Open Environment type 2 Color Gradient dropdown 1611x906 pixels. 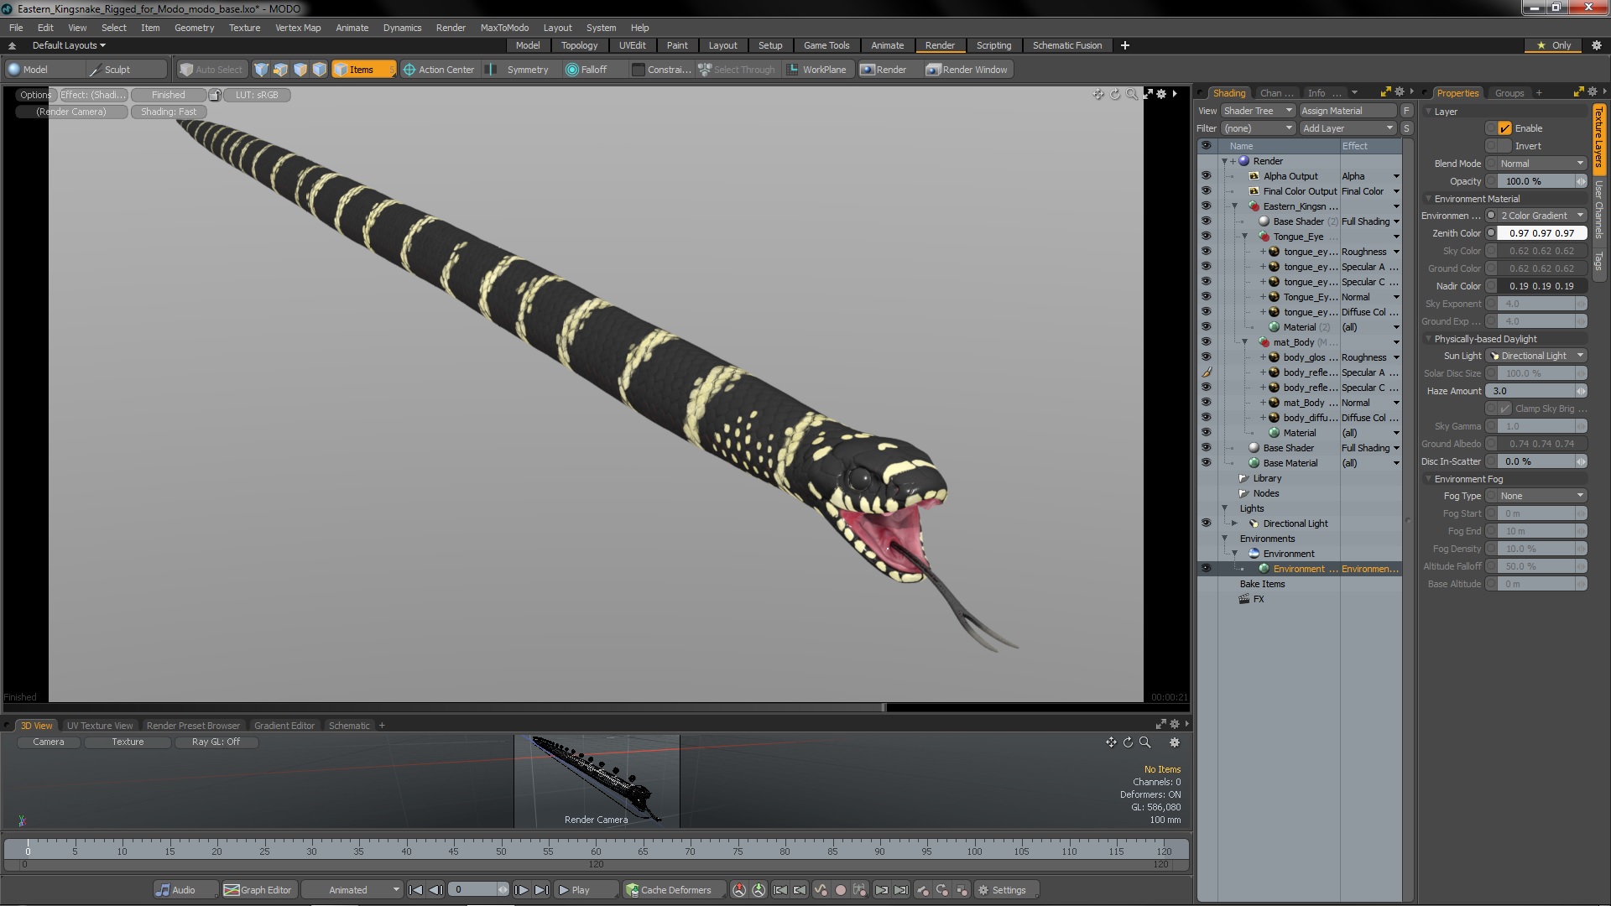[1541, 216]
